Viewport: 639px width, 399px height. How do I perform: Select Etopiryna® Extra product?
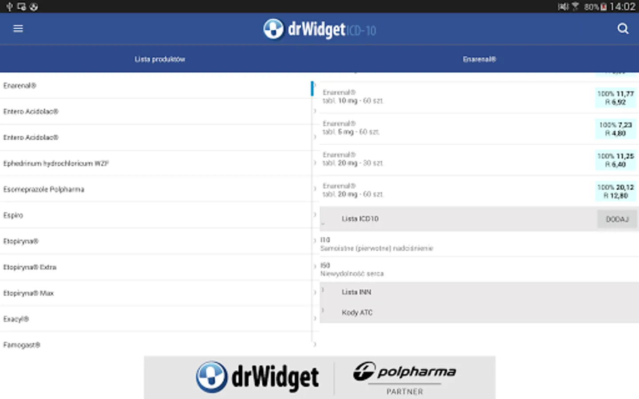[x=155, y=267]
